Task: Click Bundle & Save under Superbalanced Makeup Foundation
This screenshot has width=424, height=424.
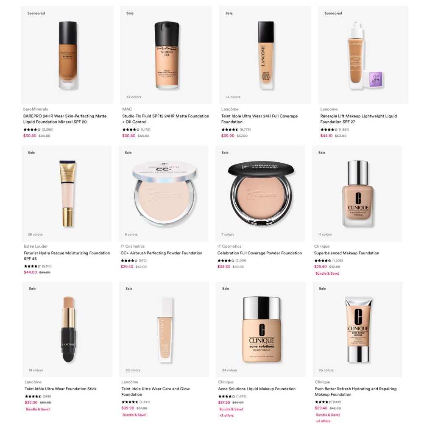Action: click(x=327, y=273)
